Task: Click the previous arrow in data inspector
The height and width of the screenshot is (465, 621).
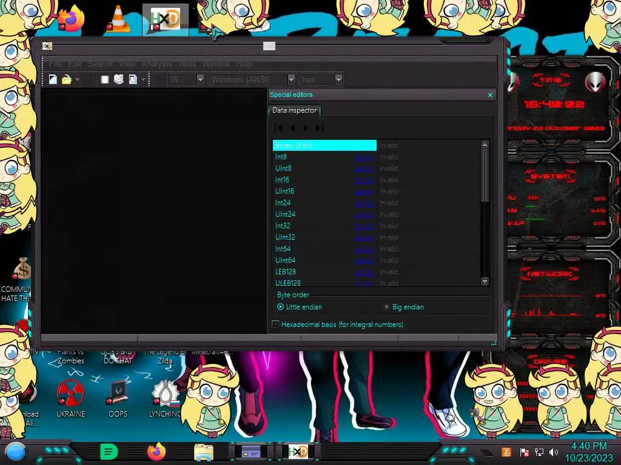Action: click(x=293, y=128)
